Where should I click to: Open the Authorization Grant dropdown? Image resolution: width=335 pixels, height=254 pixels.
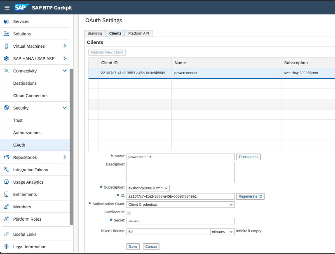point(180,205)
